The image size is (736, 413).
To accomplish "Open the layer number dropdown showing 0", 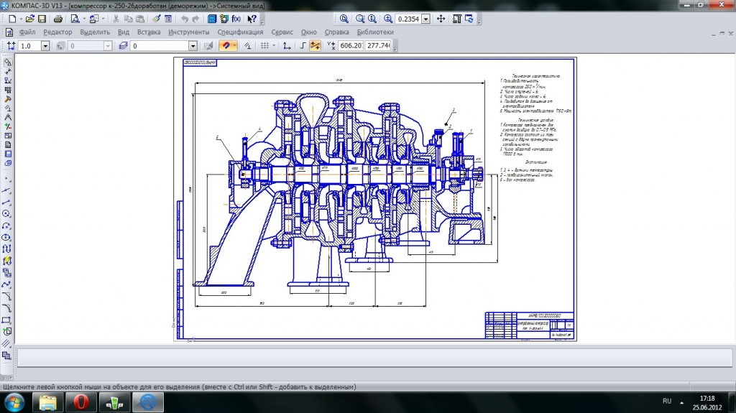I will [x=193, y=45].
